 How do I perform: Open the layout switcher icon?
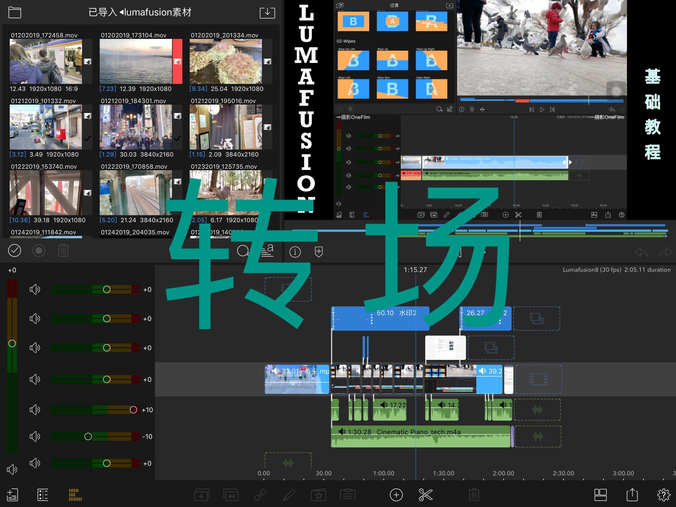tap(600, 495)
